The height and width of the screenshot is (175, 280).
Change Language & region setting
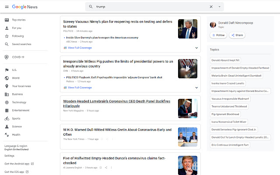click(17, 147)
